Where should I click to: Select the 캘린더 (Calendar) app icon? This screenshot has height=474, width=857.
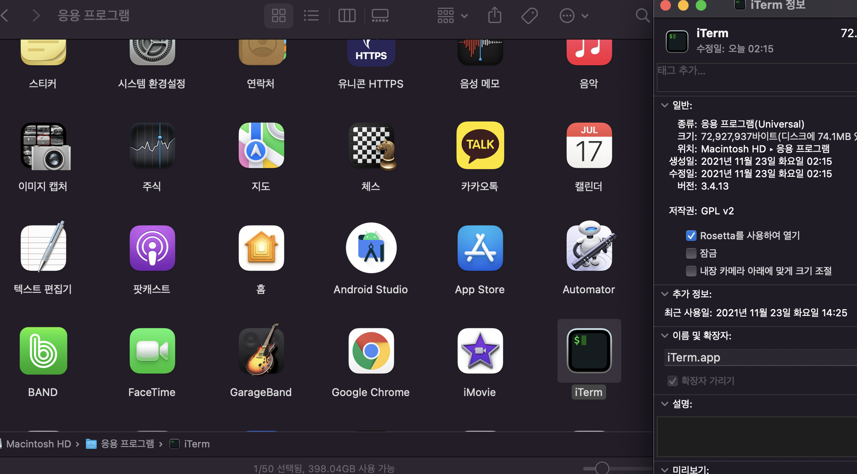point(589,145)
